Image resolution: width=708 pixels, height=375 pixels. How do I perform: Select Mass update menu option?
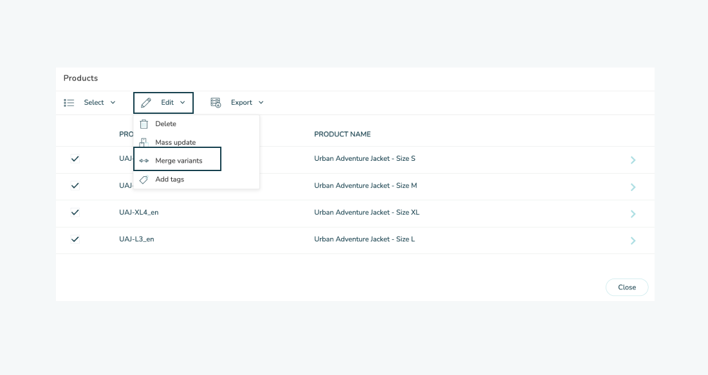pos(175,143)
